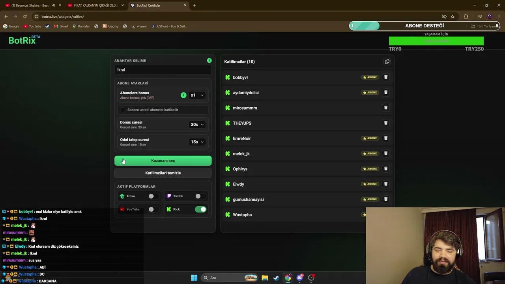
Task: Select participant name THEYUPS
Action: tap(242, 123)
